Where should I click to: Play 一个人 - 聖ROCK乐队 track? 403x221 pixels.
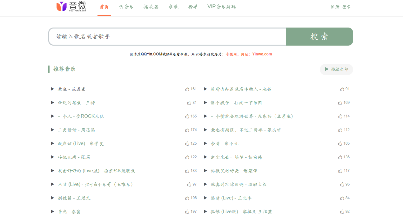click(52, 116)
